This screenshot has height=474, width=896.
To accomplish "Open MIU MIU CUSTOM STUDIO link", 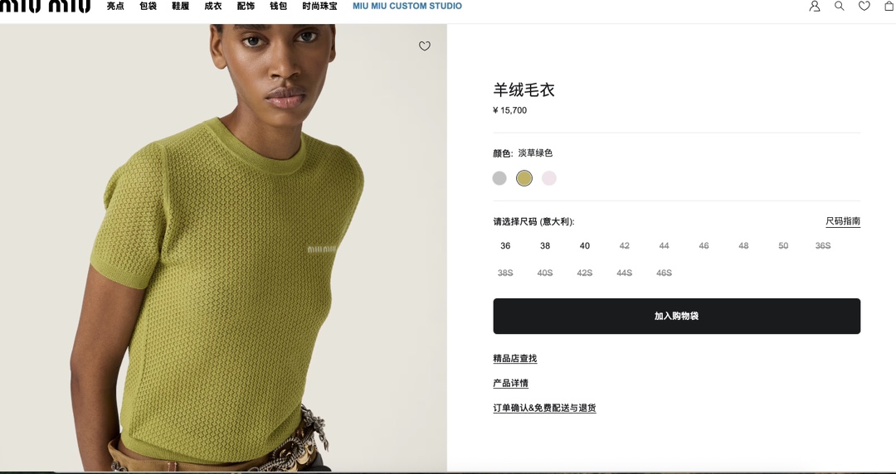I will [407, 6].
